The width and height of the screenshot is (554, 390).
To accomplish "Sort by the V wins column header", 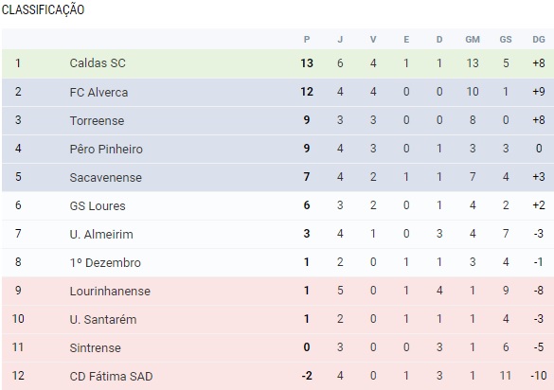I will (373, 39).
